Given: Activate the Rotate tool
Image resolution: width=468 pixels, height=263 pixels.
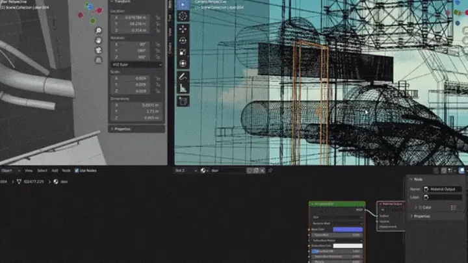Looking at the screenshot, I should coord(183,40).
